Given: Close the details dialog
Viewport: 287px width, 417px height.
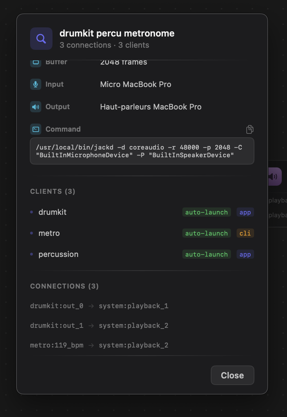Looking at the screenshot, I should coord(232,375).
